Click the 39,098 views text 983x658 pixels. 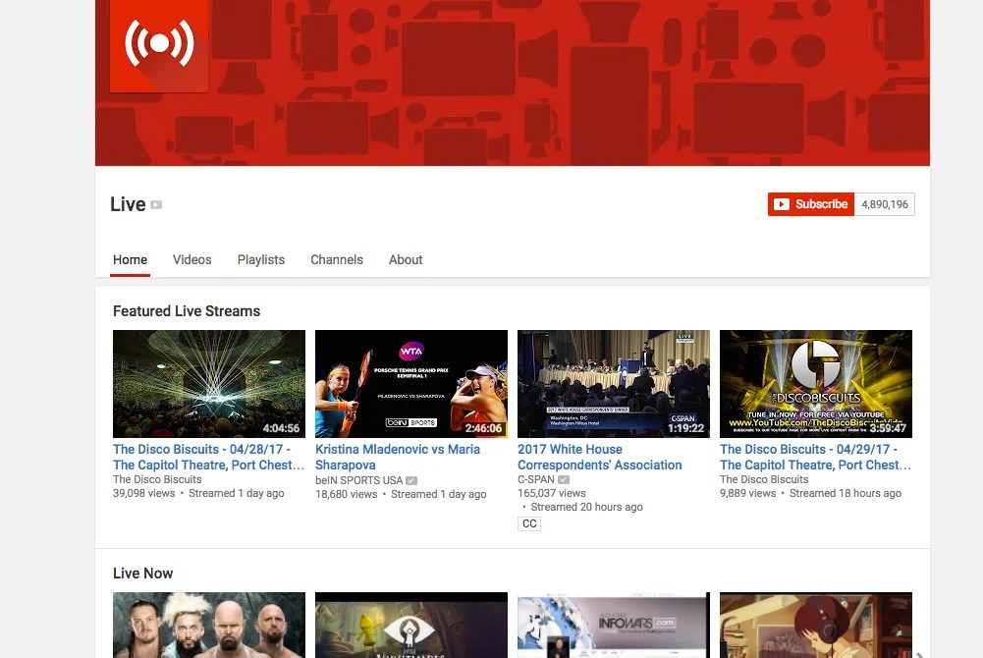click(143, 493)
